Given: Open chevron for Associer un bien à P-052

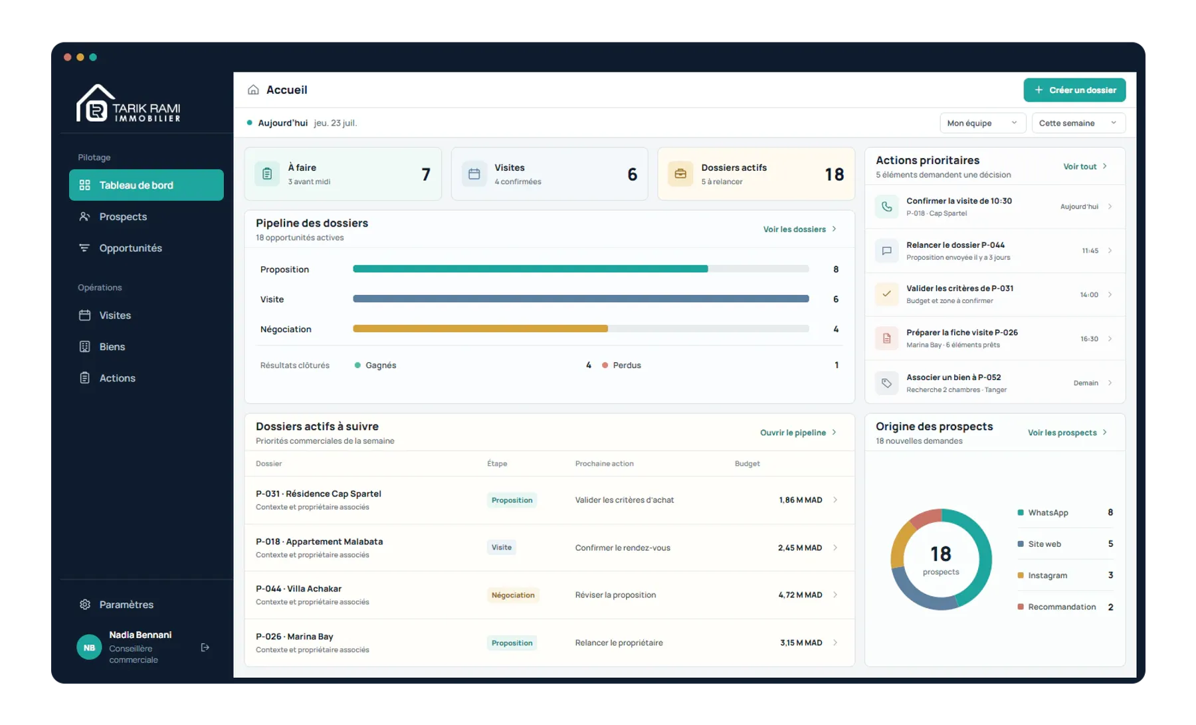Looking at the screenshot, I should 1110,383.
